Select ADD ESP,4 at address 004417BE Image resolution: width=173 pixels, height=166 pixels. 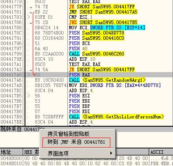[x=81, y=122]
